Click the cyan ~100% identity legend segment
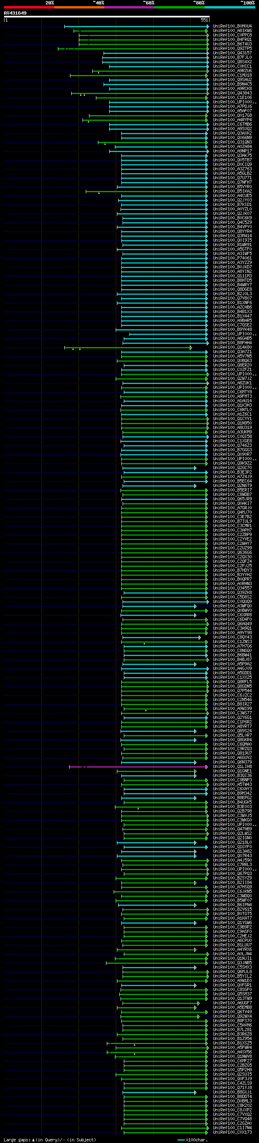The height and width of the screenshot is (1143, 259). 230,7
